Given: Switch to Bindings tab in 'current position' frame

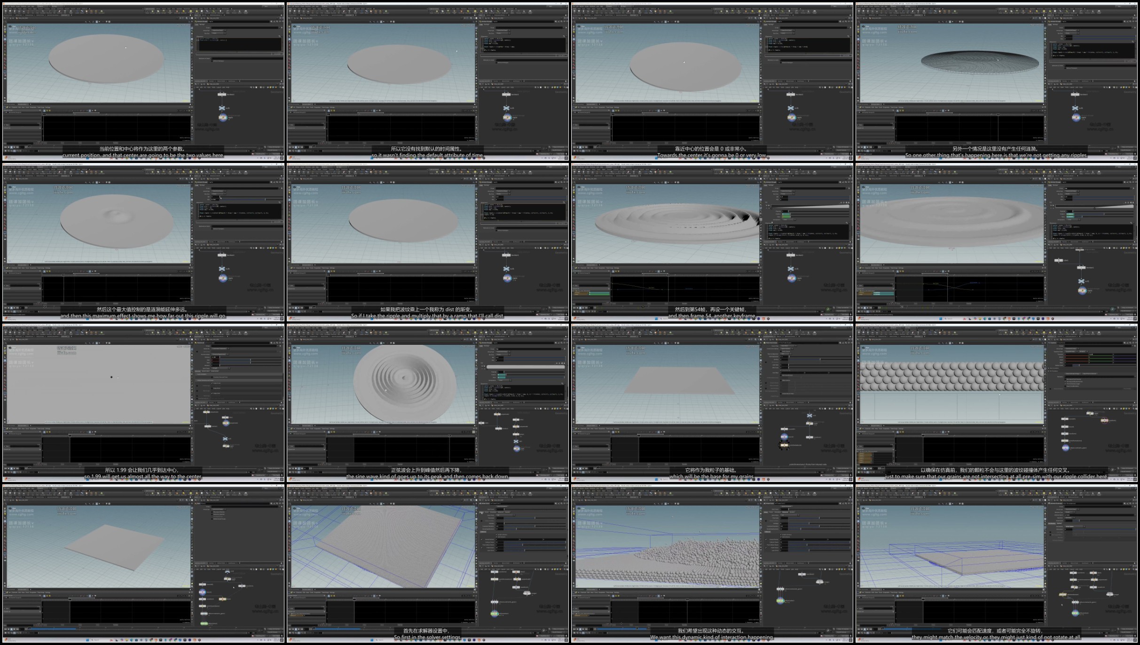Looking at the screenshot, I should pos(203,24).
